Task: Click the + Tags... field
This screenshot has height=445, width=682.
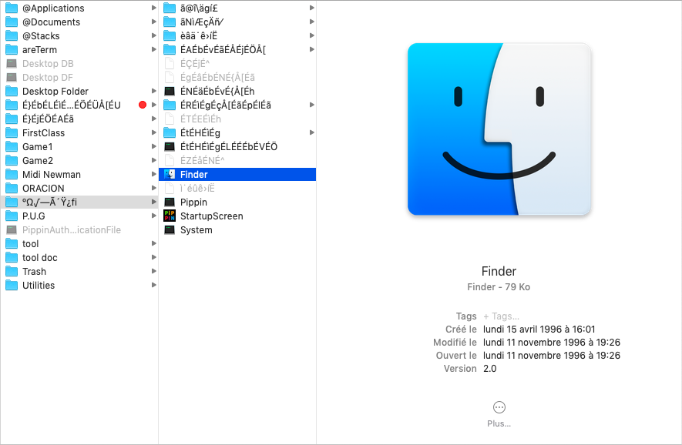Action: (x=501, y=316)
